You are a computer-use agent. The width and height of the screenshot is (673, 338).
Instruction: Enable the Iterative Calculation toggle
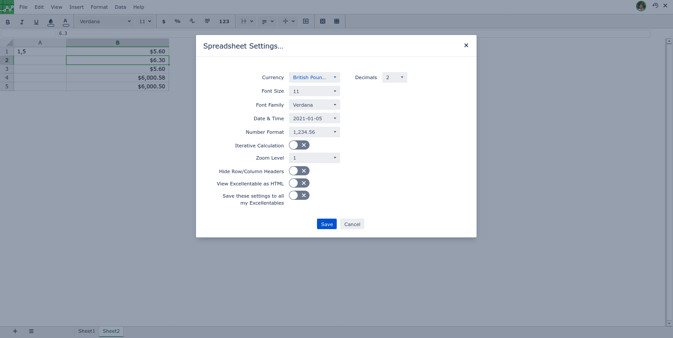(x=299, y=145)
